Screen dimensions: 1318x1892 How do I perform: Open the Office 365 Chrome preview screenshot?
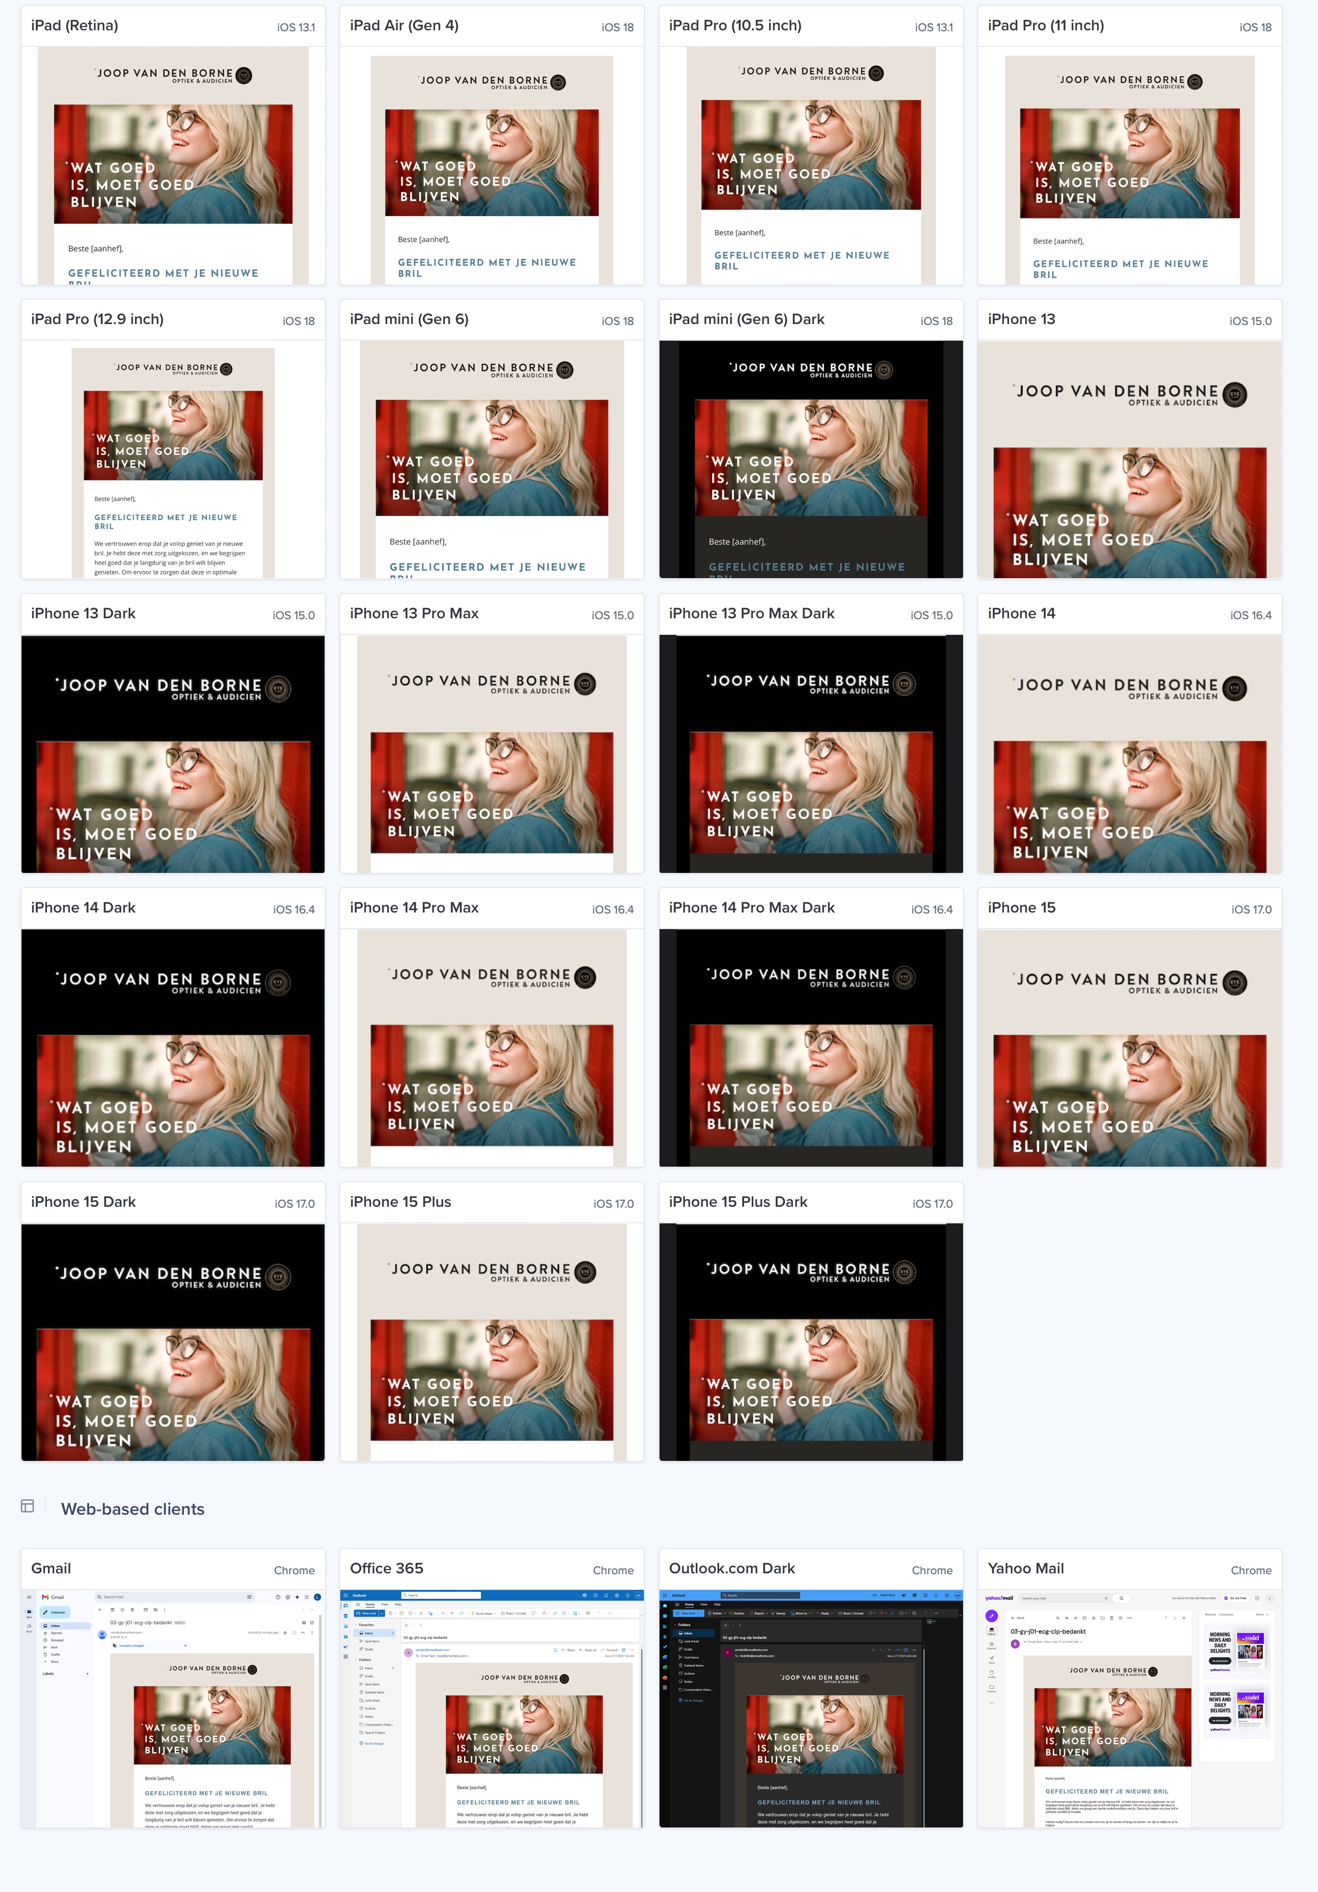[492, 1709]
